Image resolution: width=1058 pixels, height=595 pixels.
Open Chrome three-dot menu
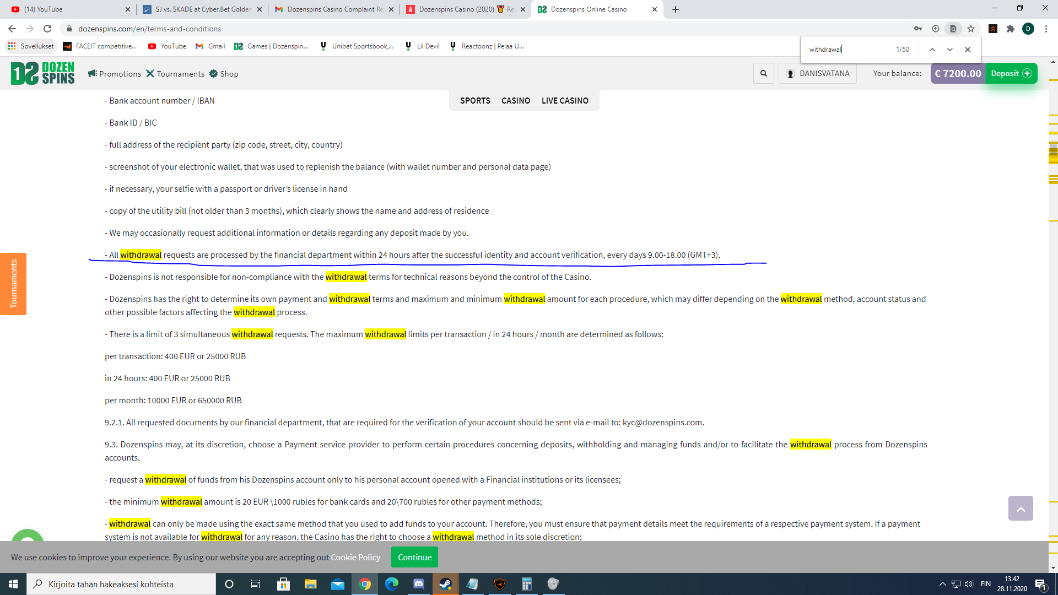point(1046,29)
